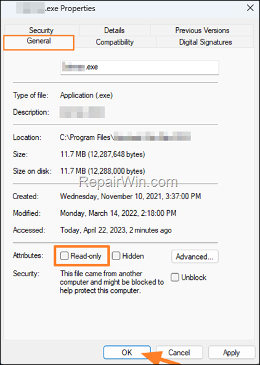Open the Previous Versions tab
Image resolution: width=260 pixels, height=365 pixels.
(x=202, y=30)
